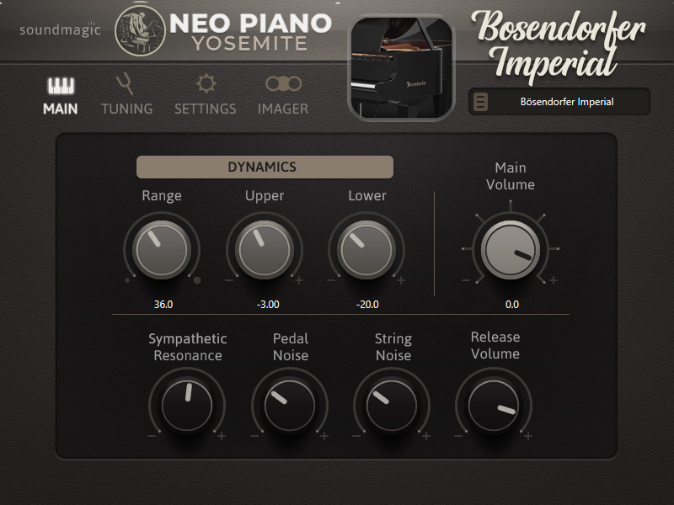Image resolution: width=674 pixels, height=505 pixels.
Task: Click the soundmagic brand link
Action: (60, 29)
